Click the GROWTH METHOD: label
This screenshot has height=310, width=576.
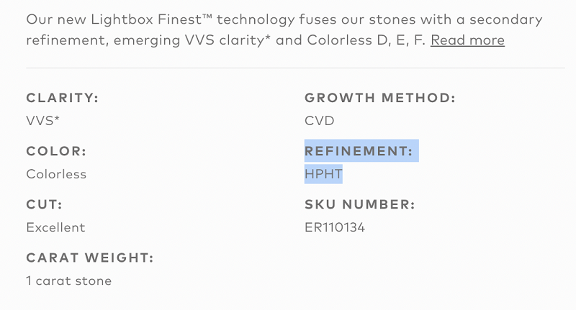click(x=380, y=98)
